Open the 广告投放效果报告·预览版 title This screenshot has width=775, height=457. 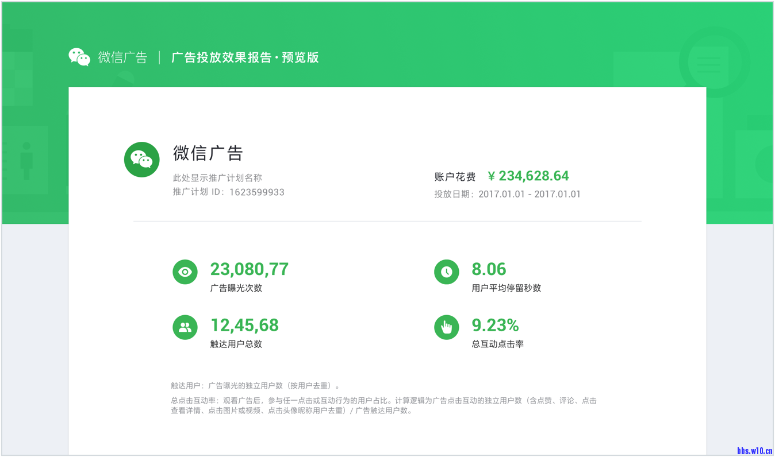pyautogui.click(x=245, y=57)
